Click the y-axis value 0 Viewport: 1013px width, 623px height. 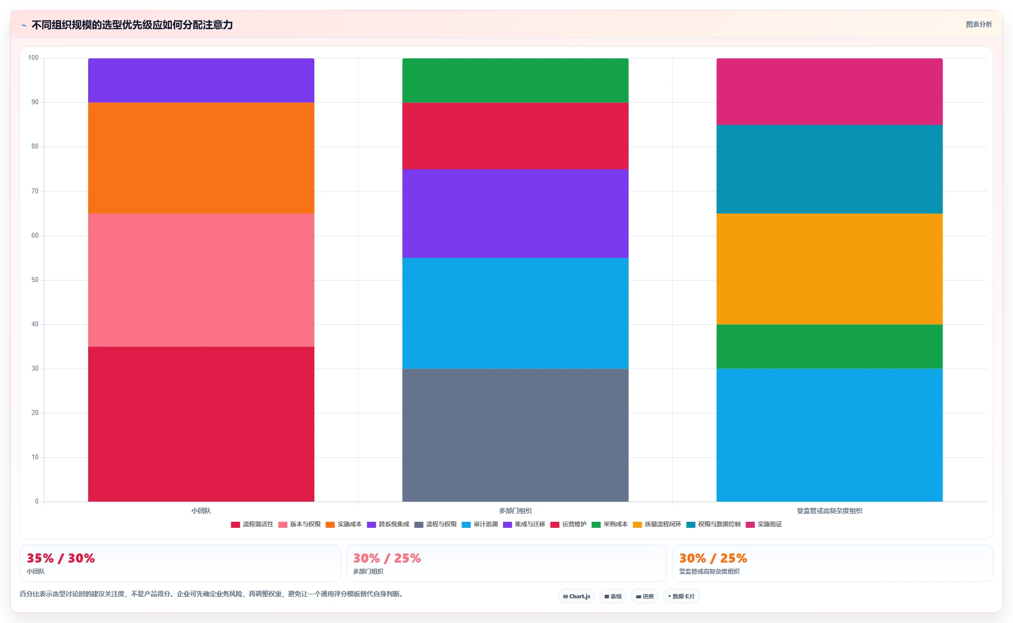(37, 502)
